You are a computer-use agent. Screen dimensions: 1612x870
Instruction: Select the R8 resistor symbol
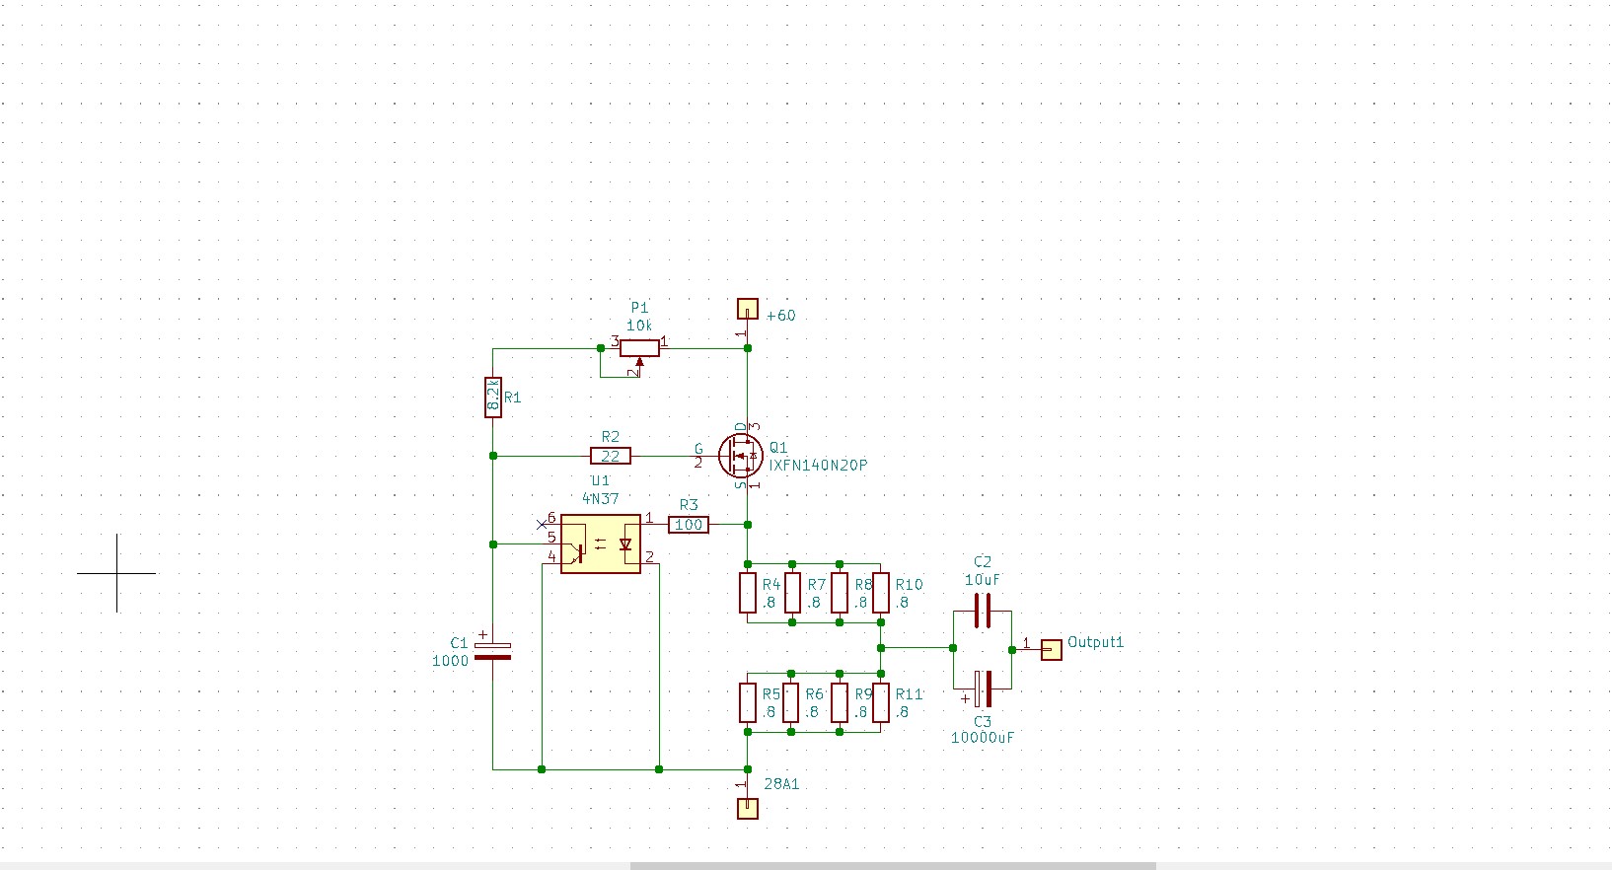coord(839,592)
